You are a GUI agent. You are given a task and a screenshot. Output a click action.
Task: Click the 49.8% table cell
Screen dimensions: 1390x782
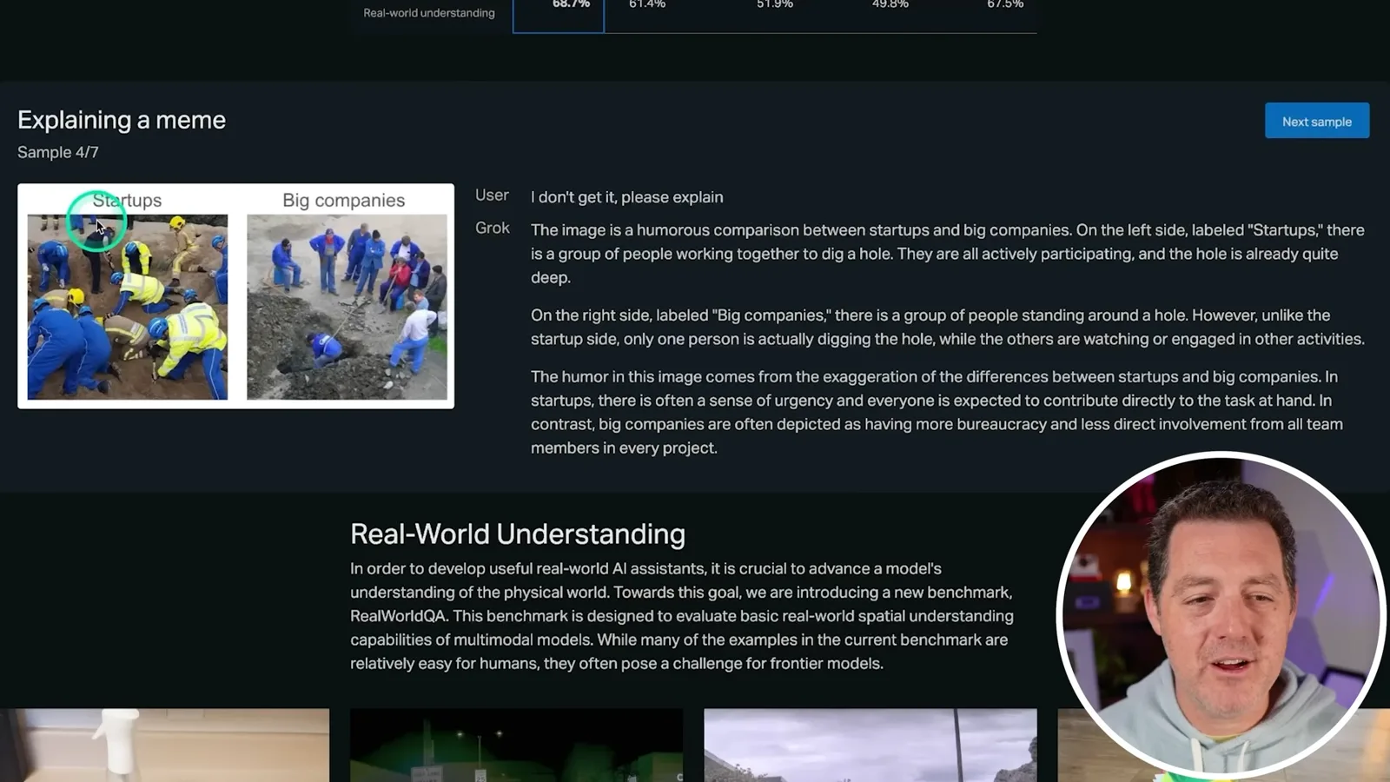pyautogui.click(x=890, y=4)
